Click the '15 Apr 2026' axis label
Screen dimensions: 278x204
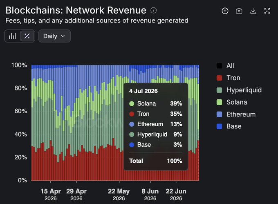pos(51,195)
